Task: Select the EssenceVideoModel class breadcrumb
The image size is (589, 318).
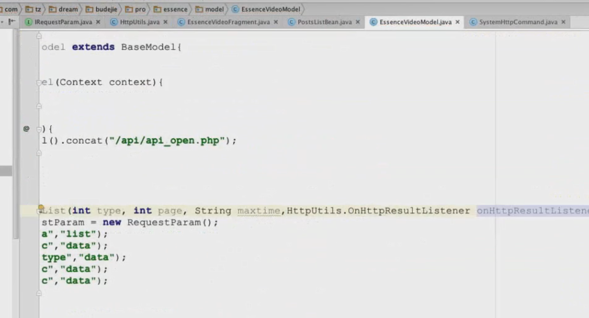Action: 266,9
